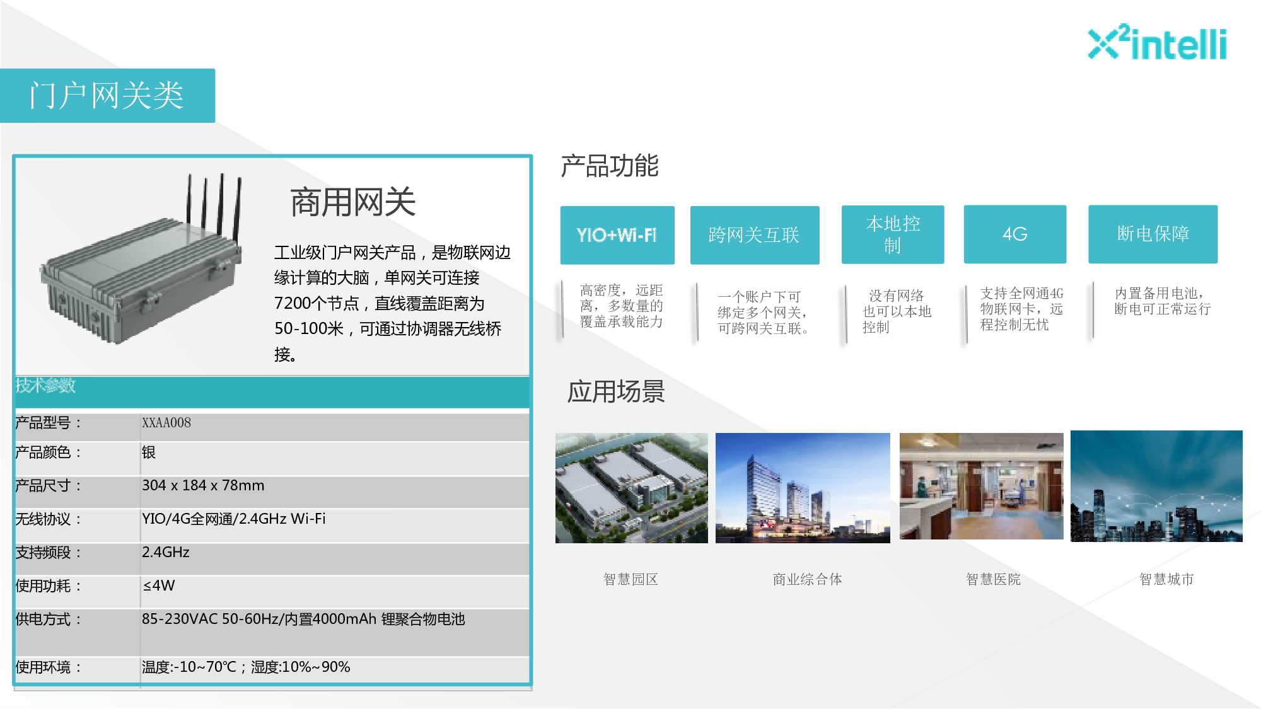Open the 智慧医院 interior photo
The image size is (1261, 709).
(x=981, y=486)
